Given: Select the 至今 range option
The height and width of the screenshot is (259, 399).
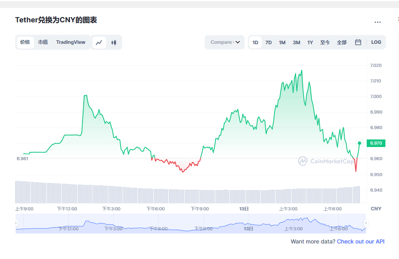Looking at the screenshot, I should click(325, 42).
